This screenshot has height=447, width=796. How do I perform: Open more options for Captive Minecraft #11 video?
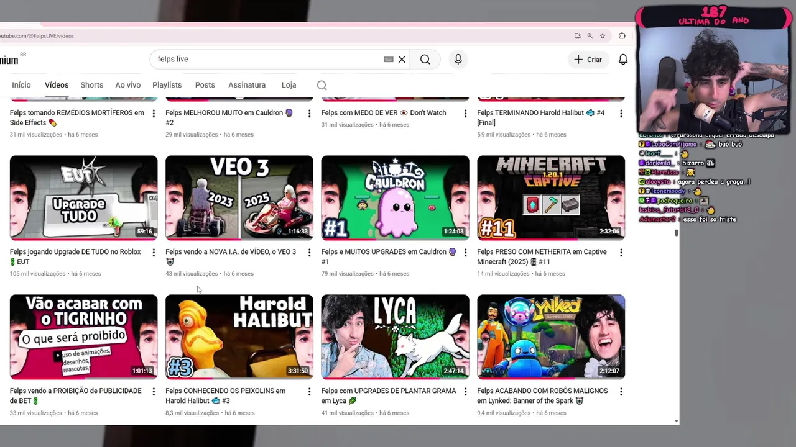click(621, 253)
